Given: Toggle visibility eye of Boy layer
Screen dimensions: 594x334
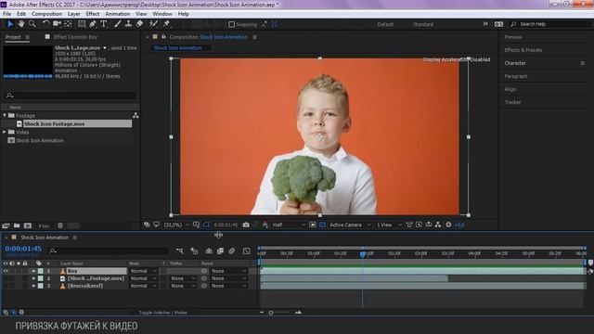Looking at the screenshot, I should tap(6, 271).
